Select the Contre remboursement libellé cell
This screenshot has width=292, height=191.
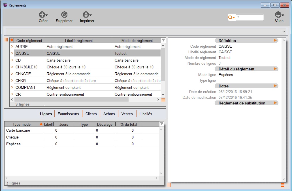pos(79,94)
